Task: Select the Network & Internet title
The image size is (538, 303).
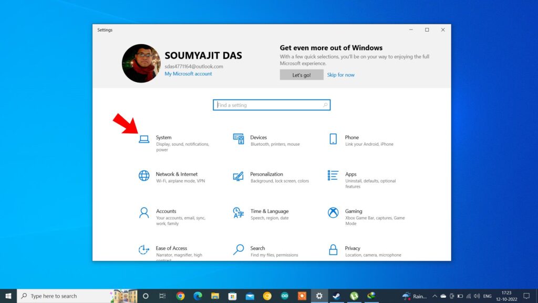Action: point(177,174)
